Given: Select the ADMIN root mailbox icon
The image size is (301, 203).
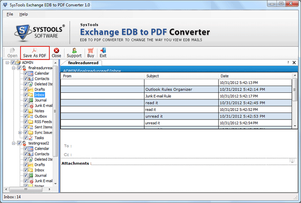Looking at the screenshot, I should tap(18, 62).
